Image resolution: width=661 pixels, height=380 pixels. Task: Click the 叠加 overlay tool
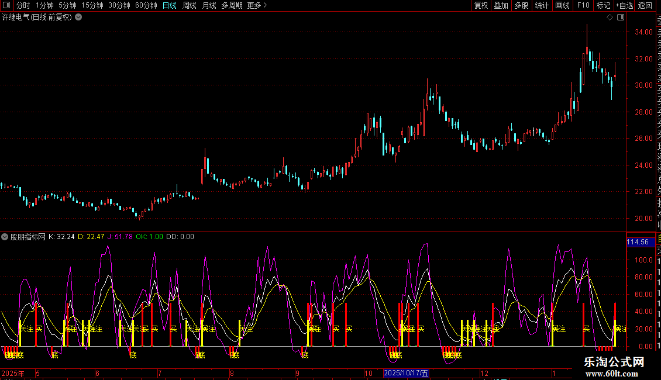coord(501,6)
